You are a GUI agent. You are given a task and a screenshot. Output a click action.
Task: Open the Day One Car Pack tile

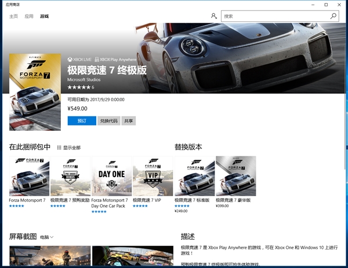pyautogui.click(x=111, y=177)
